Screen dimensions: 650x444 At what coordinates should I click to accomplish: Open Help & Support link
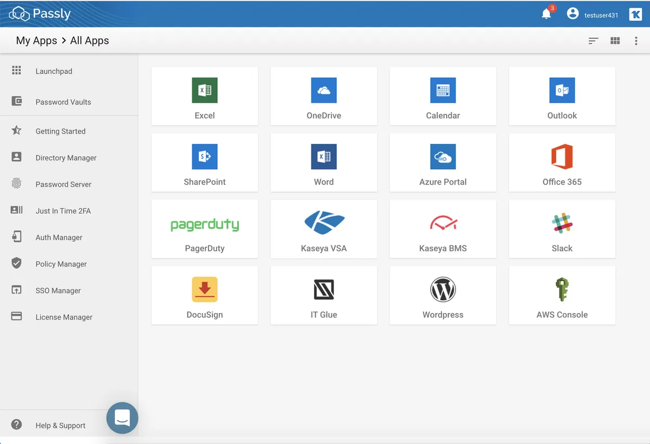tap(60, 426)
